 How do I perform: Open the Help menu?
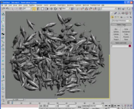click(103, 5)
